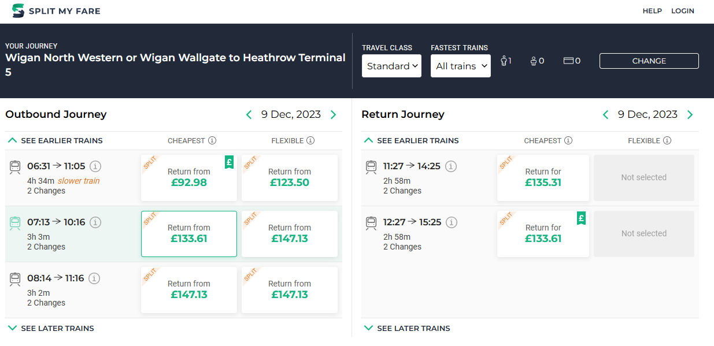This screenshot has width=714, height=346.
Task: Go to next outbound date arrow
Action: [x=333, y=114]
